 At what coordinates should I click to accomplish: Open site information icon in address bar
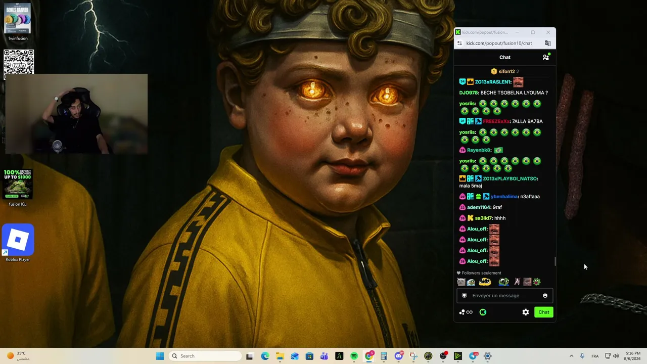459,43
